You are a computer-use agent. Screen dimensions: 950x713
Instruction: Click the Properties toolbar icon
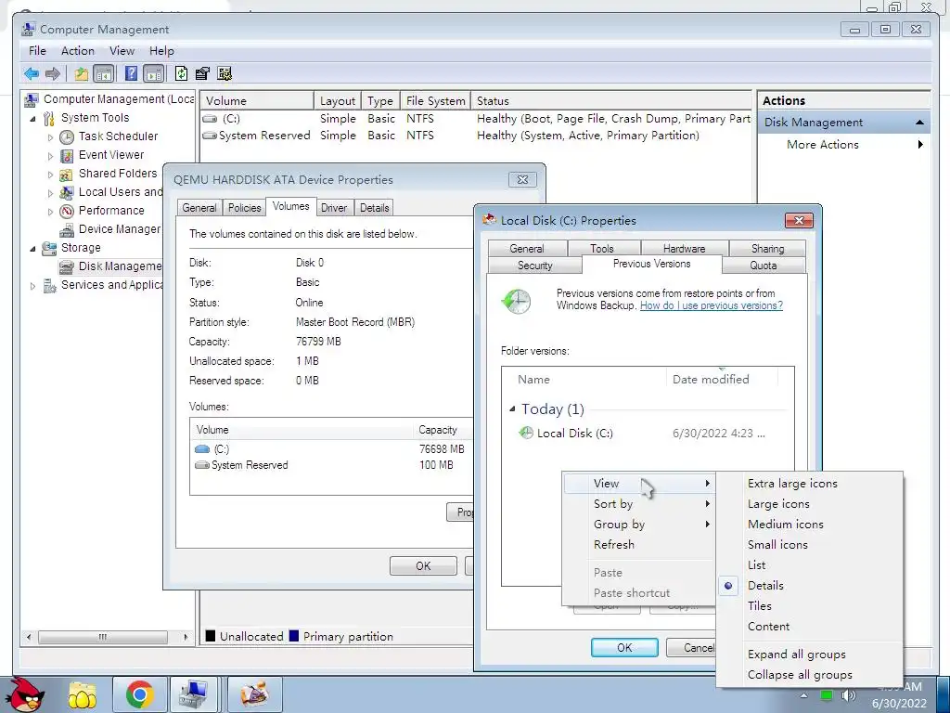coord(202,74)
